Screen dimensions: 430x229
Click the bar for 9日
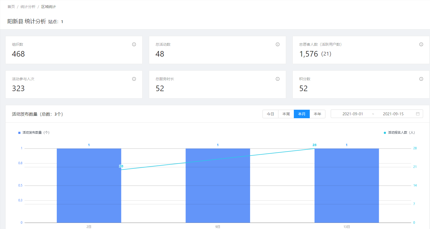click(218, 185)
